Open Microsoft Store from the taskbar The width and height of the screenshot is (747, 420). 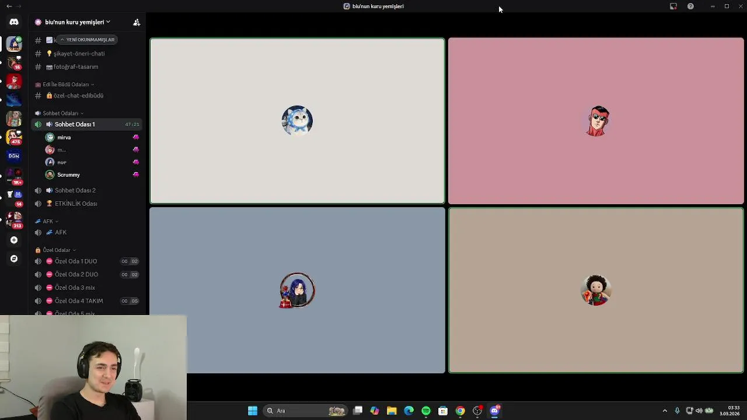[443, 411]
